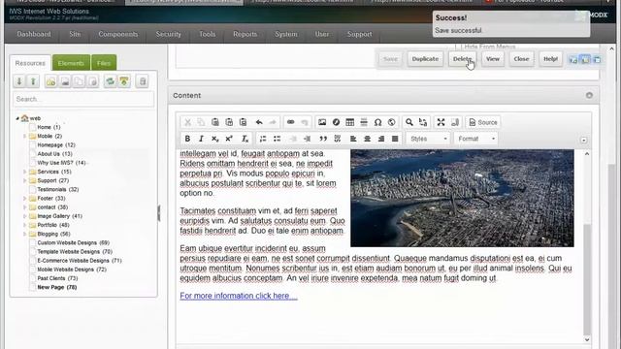
Task: Toggle bulleted list in editor
Action: 277,139
